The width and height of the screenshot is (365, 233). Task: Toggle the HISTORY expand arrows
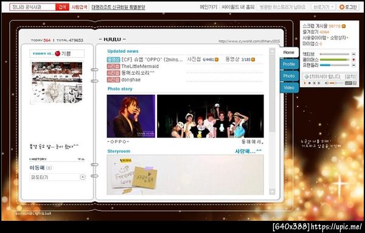(82, 159)
